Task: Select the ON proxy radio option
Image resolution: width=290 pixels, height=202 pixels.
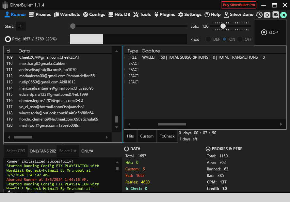Action: pos(224,39)
